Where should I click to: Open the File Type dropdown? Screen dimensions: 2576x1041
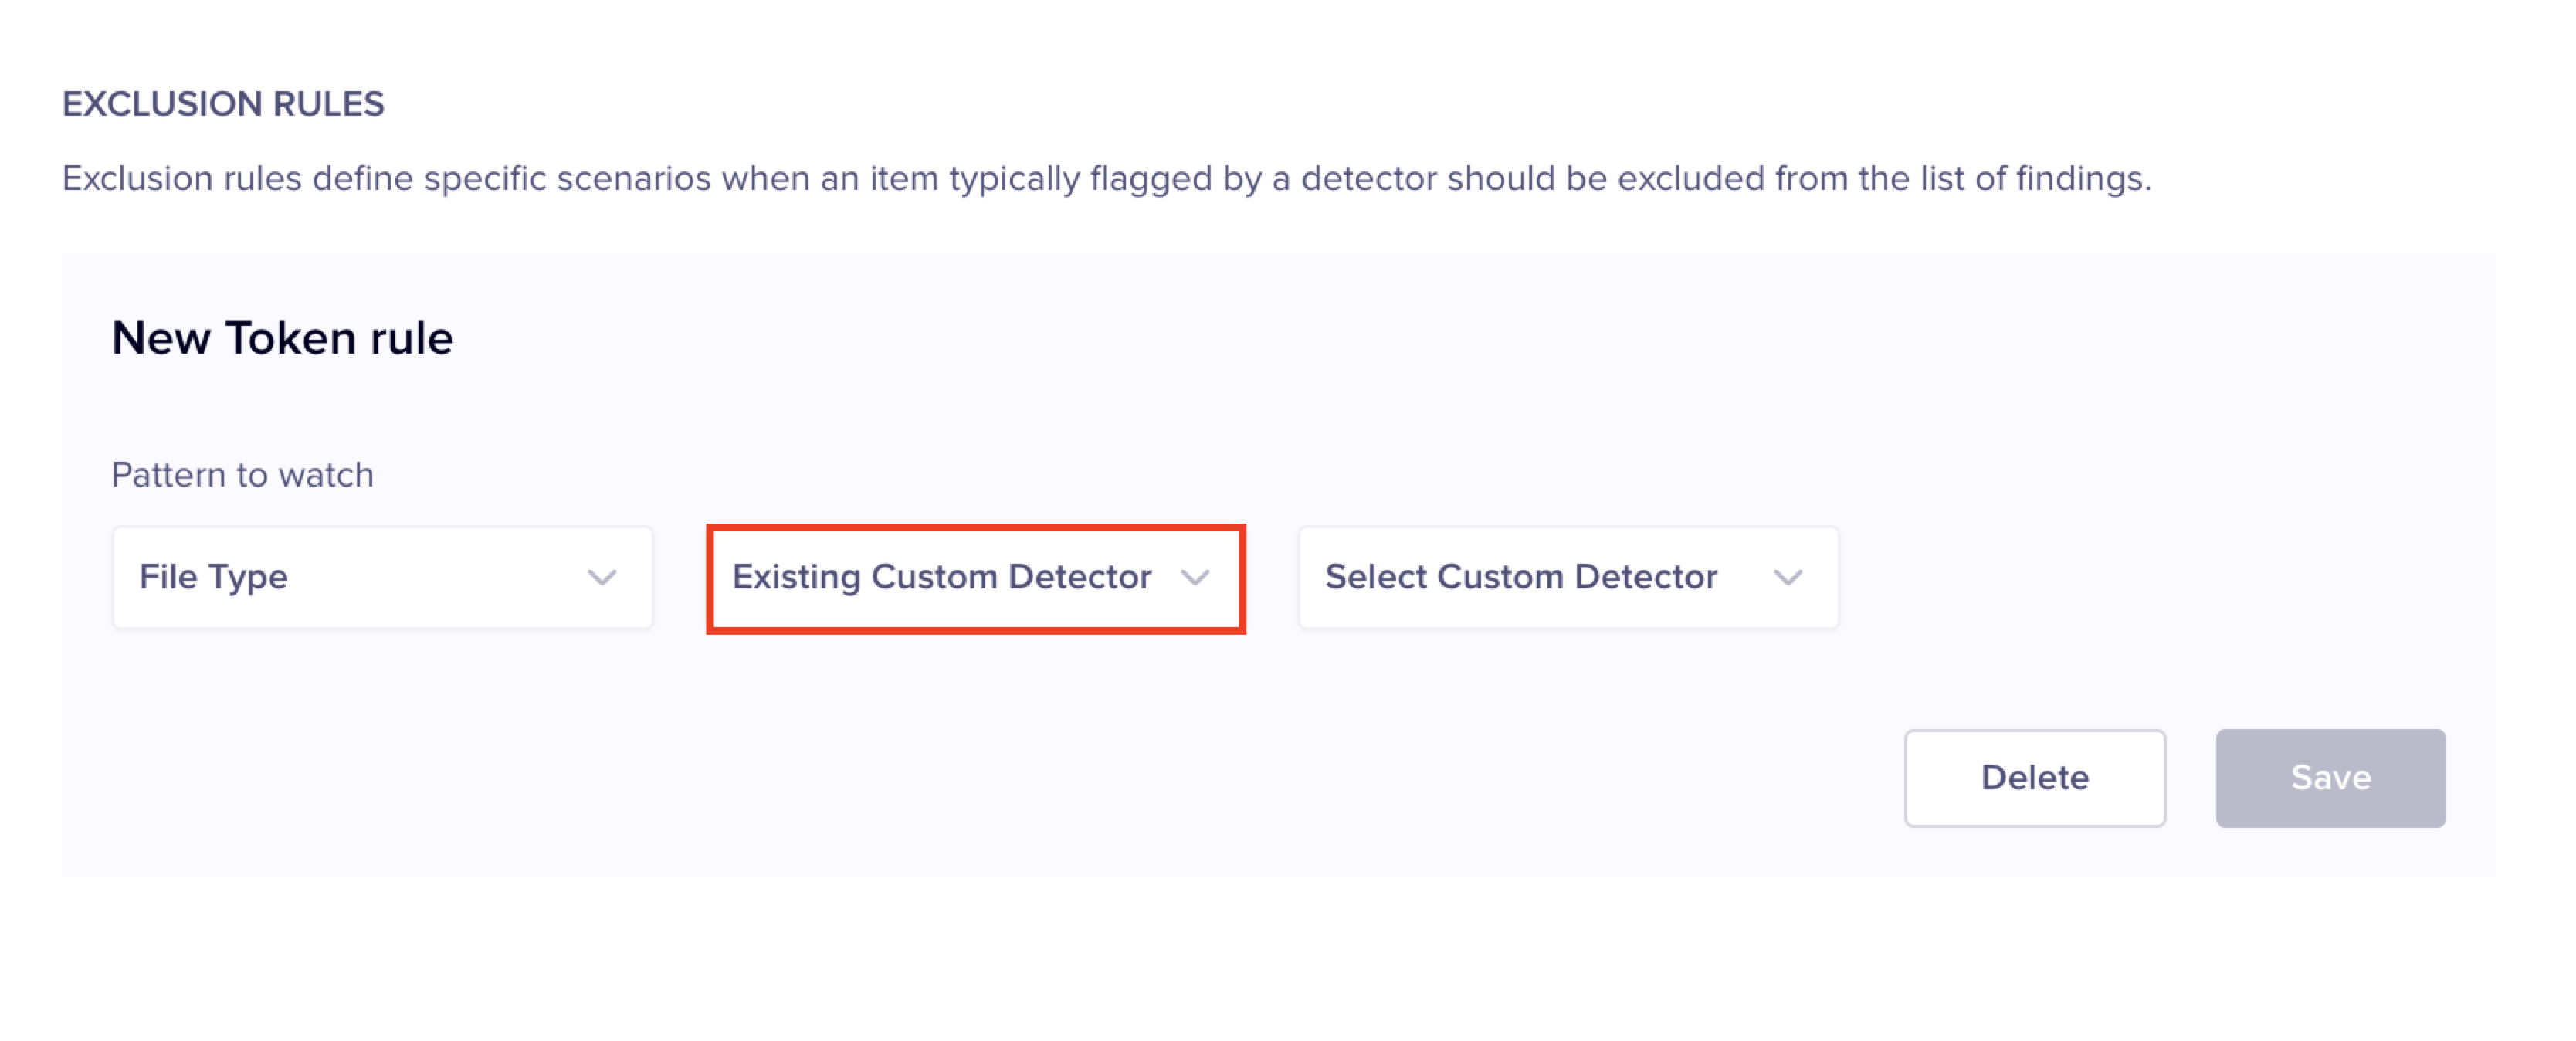click(382, 578)
